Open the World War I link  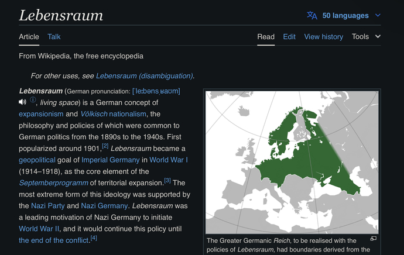(x=169, y=160)
